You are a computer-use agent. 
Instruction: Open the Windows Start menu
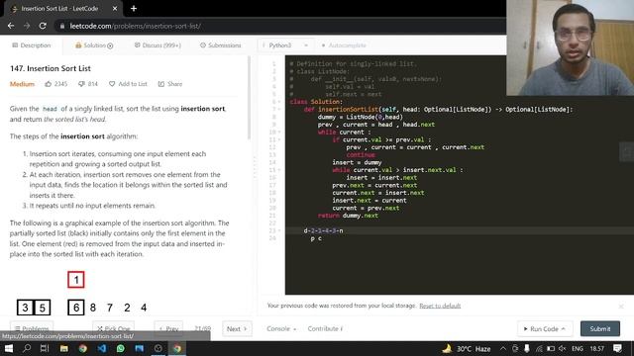point(9,348)
